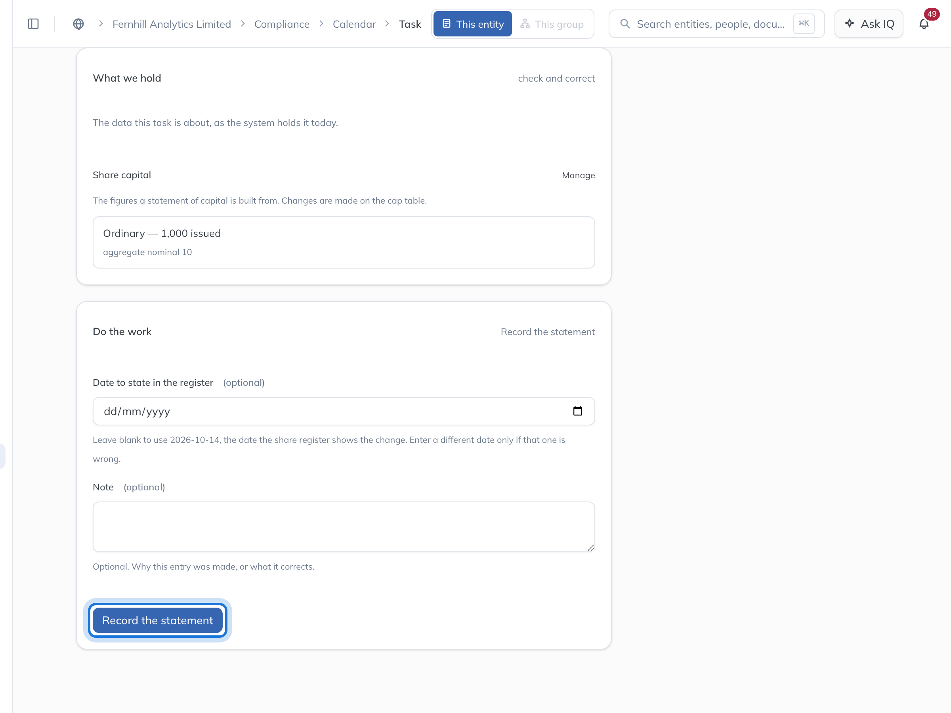Click 'Record the statement' header label

click(547, 332)
